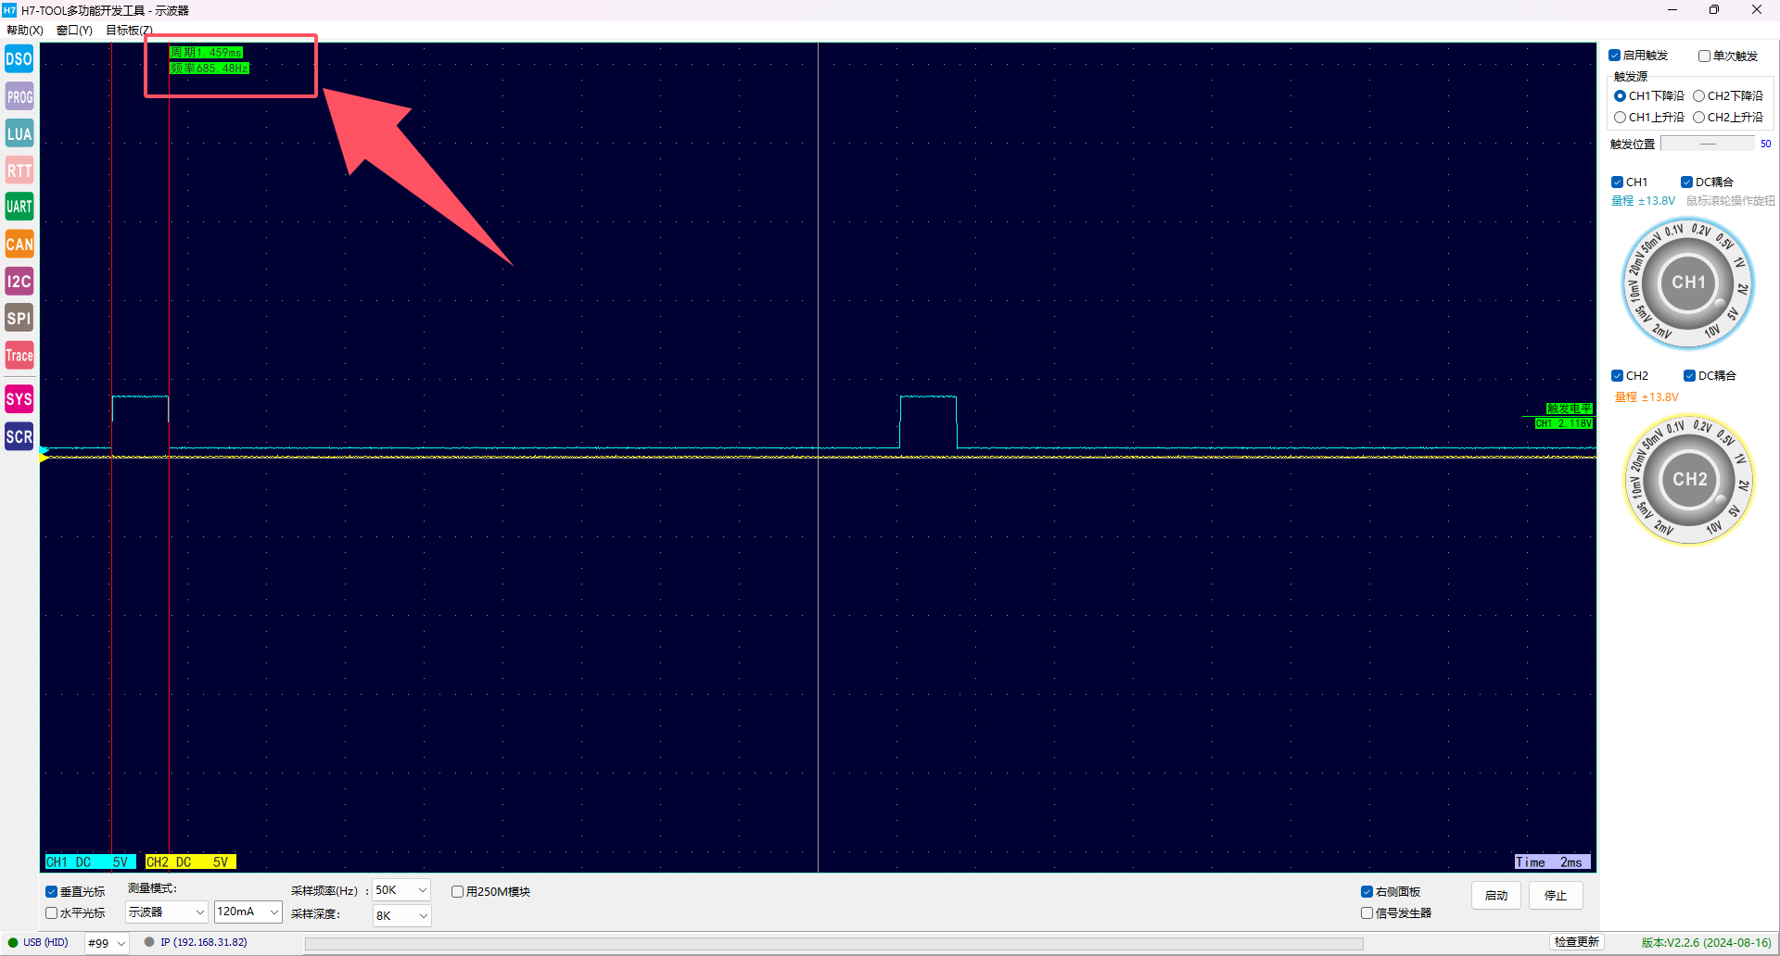The image size is (1780, 956).
Task: Click the bottom progress bar
Action: [834, 944]
